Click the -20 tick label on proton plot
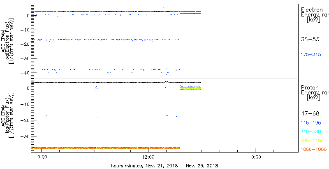329x169 pixels. pos(25,120)
